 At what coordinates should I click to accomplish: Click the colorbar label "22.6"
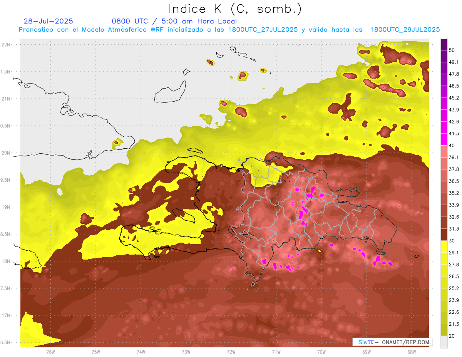[x=454, y=312]
